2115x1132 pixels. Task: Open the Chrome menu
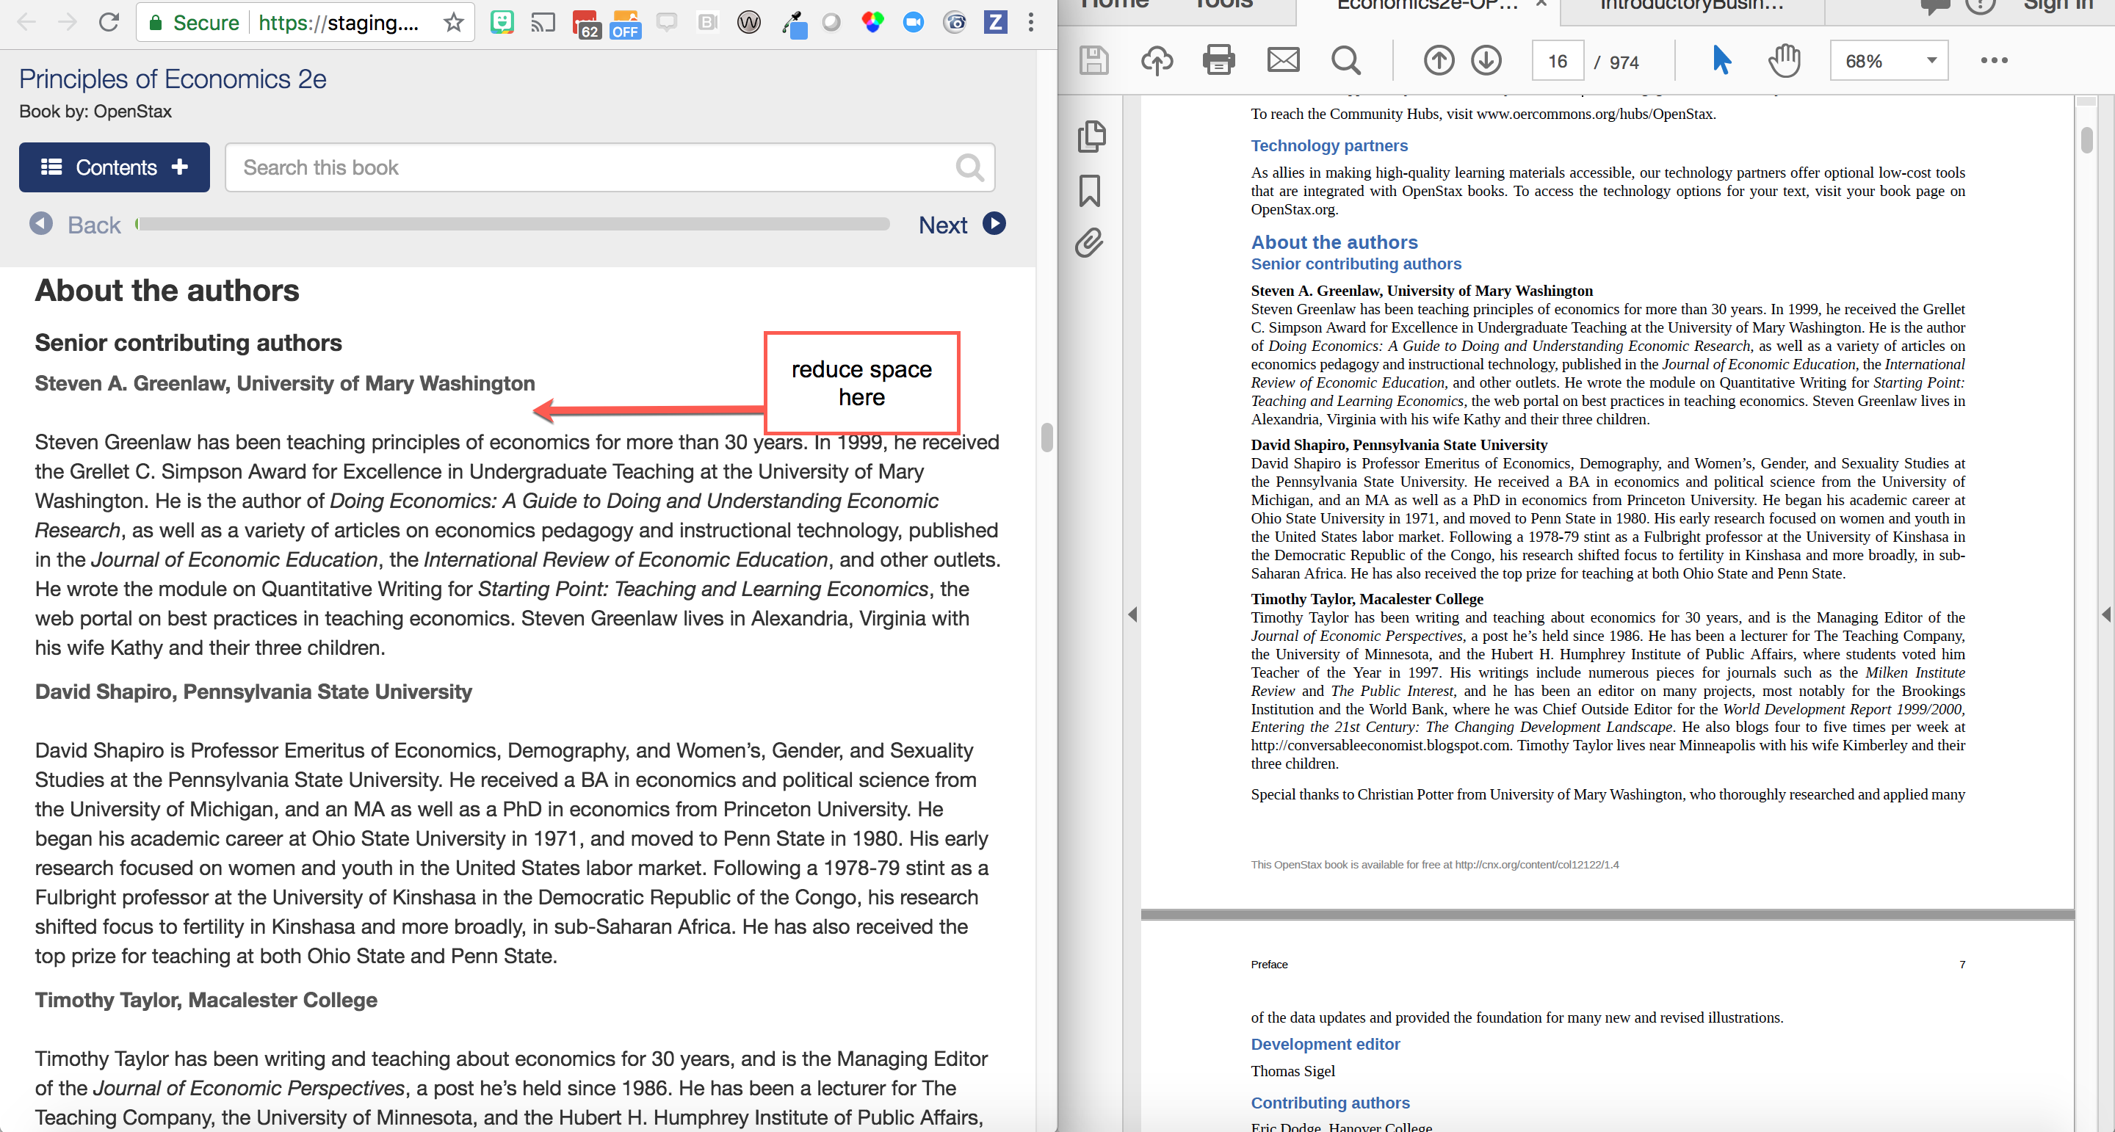tap(1031, 22)
